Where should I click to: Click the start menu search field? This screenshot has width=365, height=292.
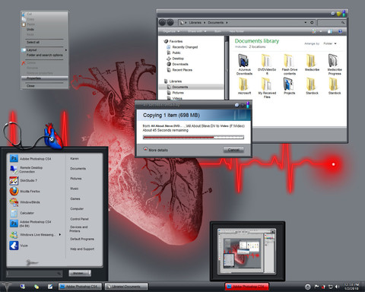[x=34, y=274]
